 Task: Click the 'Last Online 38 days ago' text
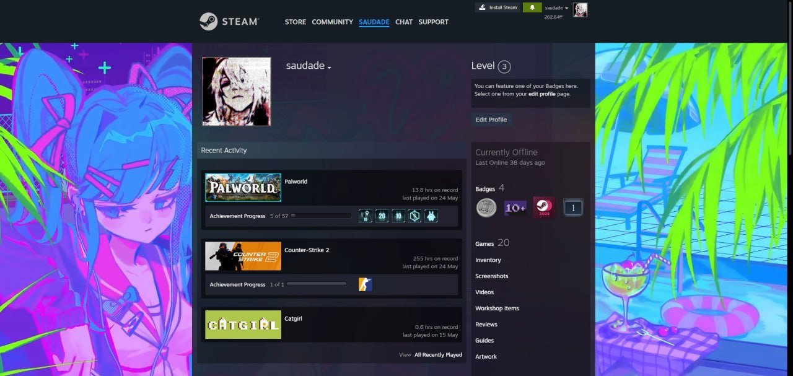click(x=510, y=162)
